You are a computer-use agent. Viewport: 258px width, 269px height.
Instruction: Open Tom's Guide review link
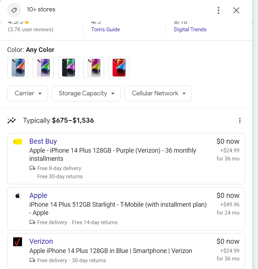[x=105, y=30]
